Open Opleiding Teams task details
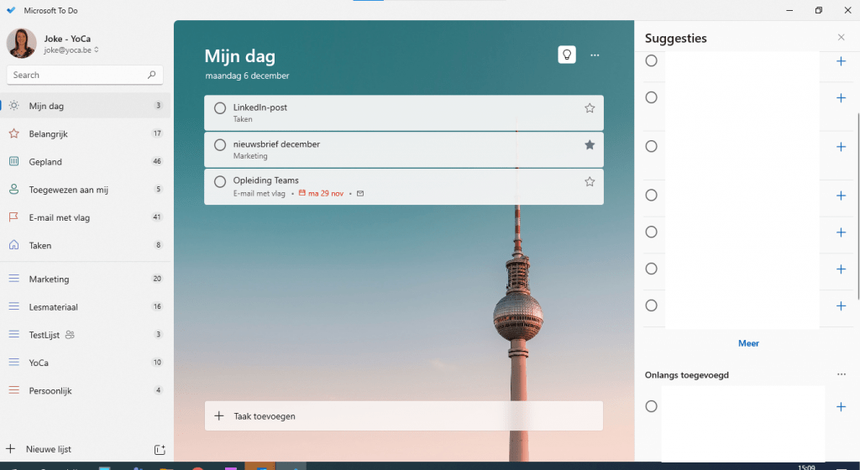860x470 pixels. coord(404,187)
